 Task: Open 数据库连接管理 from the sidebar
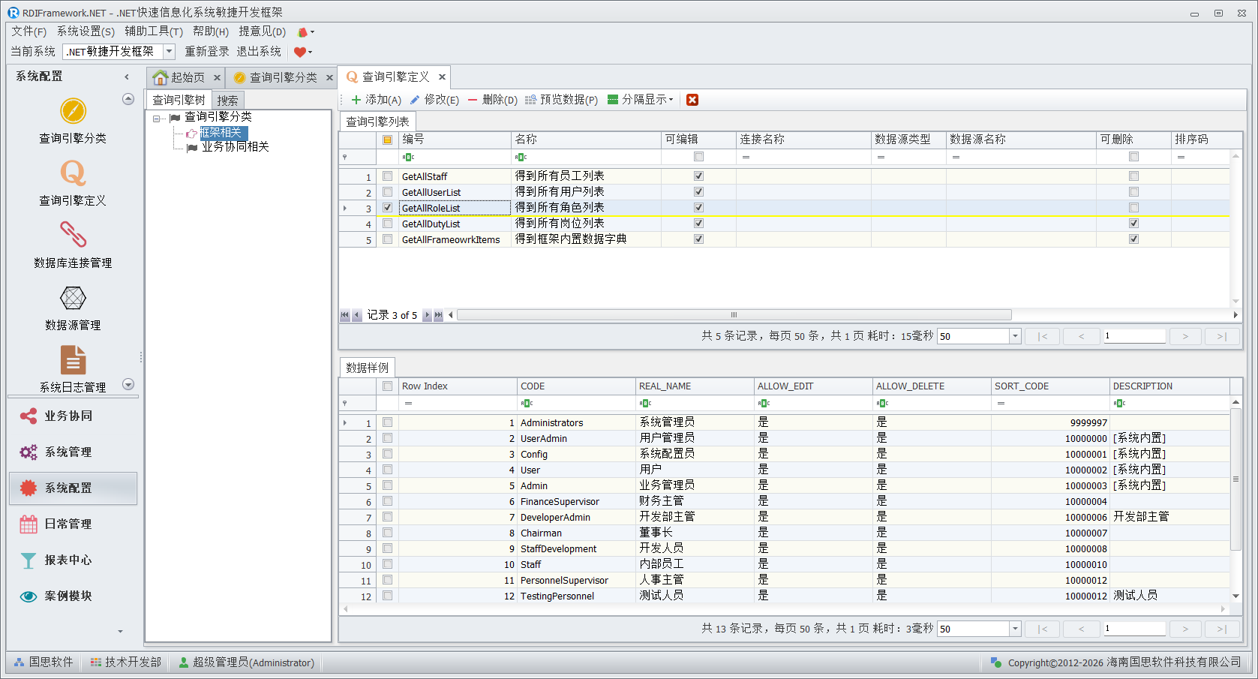click(73, 236)
